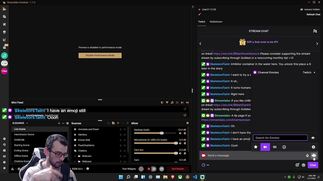
Task: Click the End Stream button
Action: (178, 169)
